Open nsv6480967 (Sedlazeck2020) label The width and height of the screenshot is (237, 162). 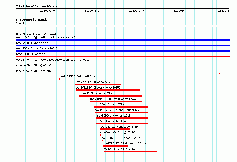(x=37, y=48)
